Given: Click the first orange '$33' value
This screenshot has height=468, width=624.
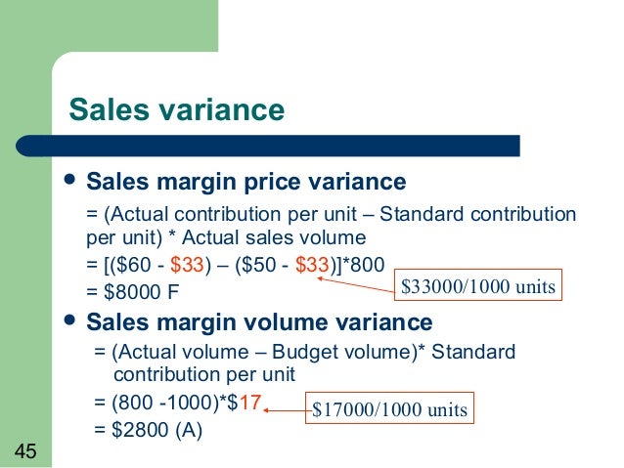Looking at the screenshot, I should 187,265.
